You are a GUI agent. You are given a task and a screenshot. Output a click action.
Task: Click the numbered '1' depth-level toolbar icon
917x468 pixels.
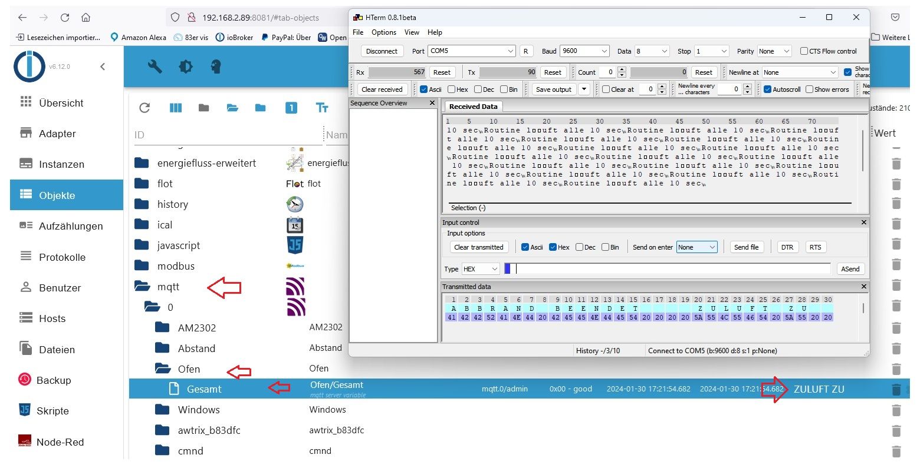pyautogui.click(x=291, y=108)
